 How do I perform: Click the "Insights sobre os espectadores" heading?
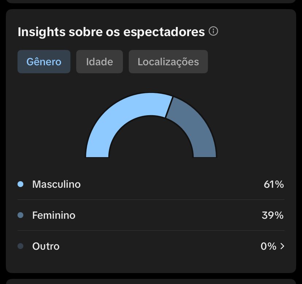pos(111,32)
